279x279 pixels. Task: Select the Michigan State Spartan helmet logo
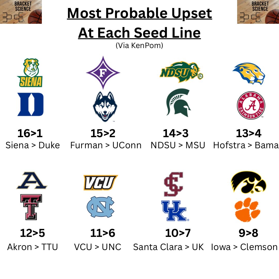179,103
